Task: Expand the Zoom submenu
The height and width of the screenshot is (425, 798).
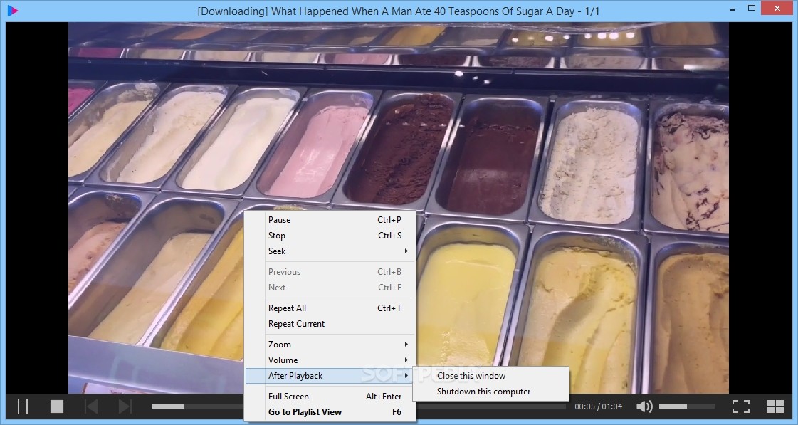Action: [330, 345]
